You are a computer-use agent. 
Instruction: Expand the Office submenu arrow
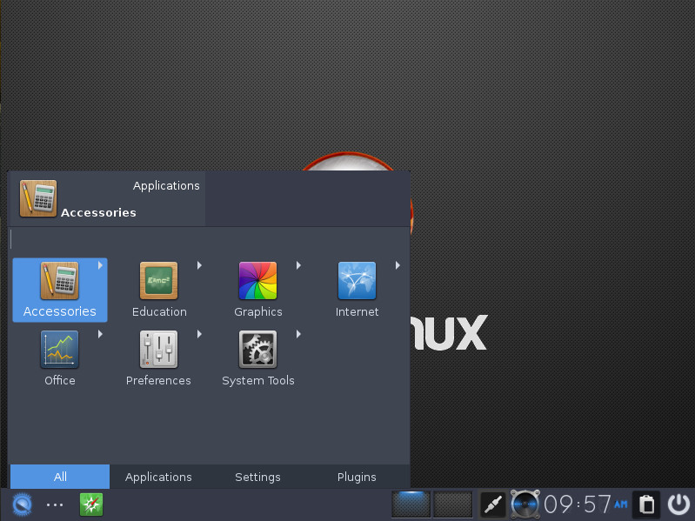(x=100, y=334)
